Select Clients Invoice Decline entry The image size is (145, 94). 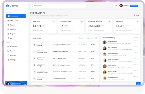pyautogui.click(x=59, y=79)
